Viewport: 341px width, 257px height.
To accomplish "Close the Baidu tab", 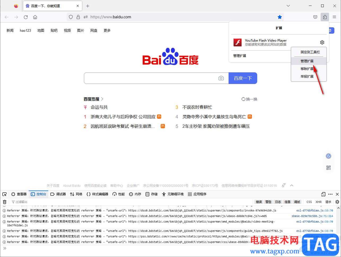I will tap(78, 6).
